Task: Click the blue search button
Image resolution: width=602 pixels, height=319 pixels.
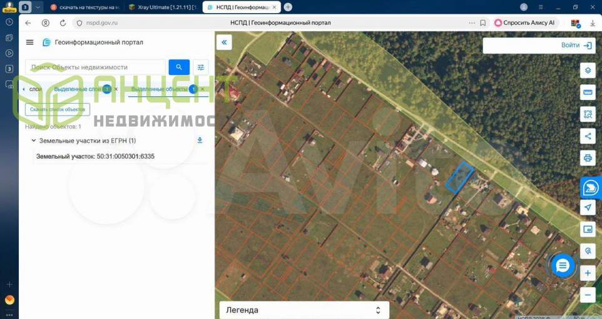Action: point(179,67)
